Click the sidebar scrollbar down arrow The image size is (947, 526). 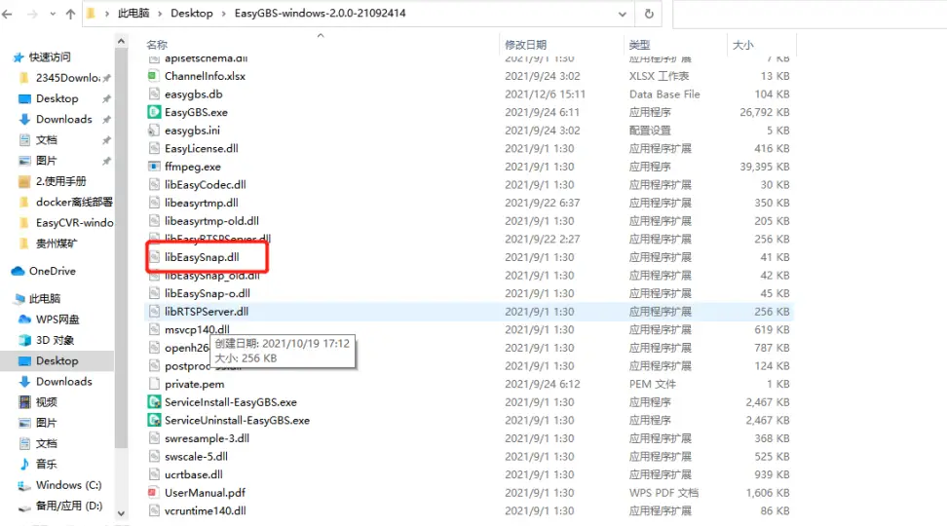[122, 512]
